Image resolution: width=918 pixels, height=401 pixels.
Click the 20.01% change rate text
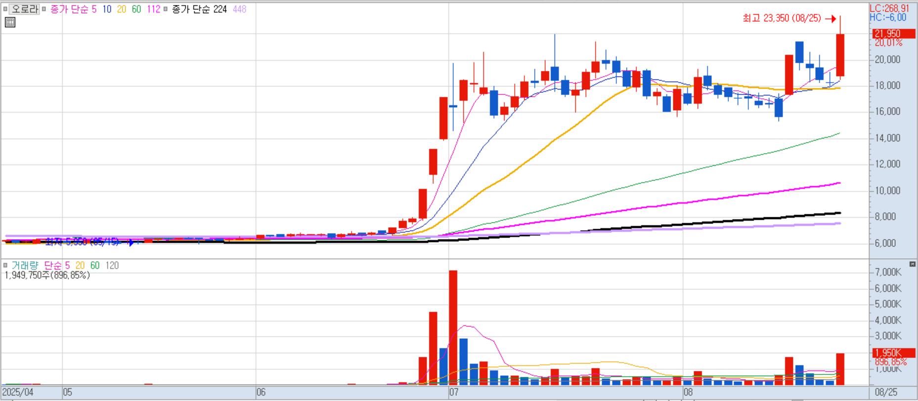pyautogui.click(x=888, y=43)
